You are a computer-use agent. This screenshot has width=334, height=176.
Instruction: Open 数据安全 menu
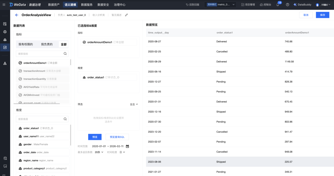click(103, 4)
